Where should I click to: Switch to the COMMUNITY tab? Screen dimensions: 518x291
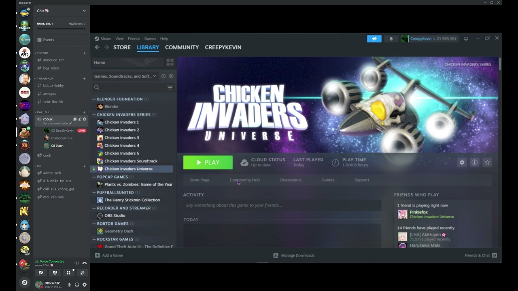(x=182, y=47)
